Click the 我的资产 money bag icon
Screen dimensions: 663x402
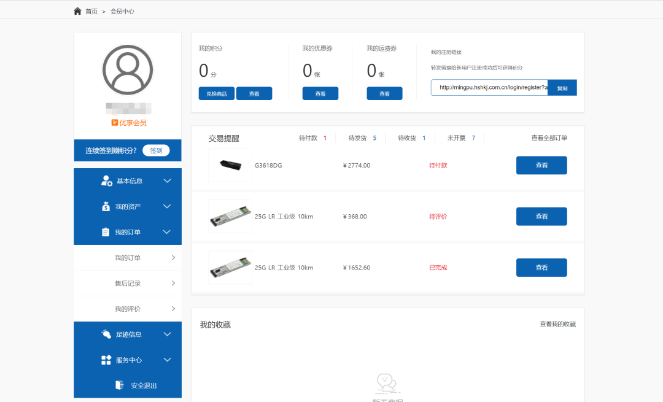[x=106, y=206]
